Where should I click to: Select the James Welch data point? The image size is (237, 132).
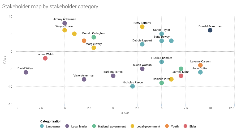45,58
